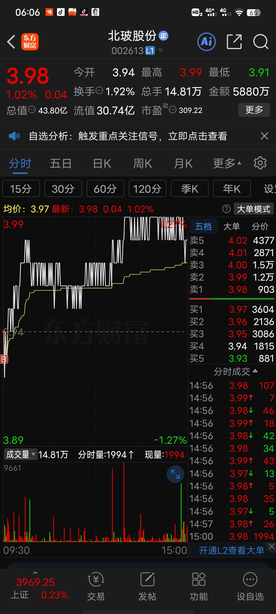Viewport: 276px width, 614px height.
Task: Tap info icon next to 市盈
Action: pos(173,110)
